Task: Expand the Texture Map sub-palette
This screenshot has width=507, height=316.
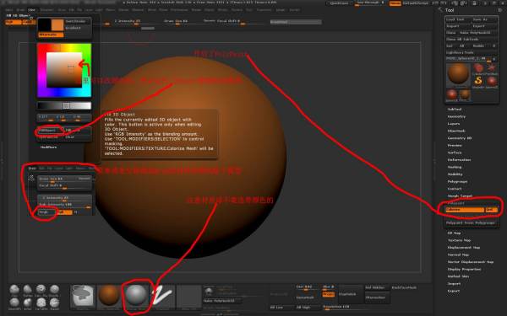Action: point(459,240)
